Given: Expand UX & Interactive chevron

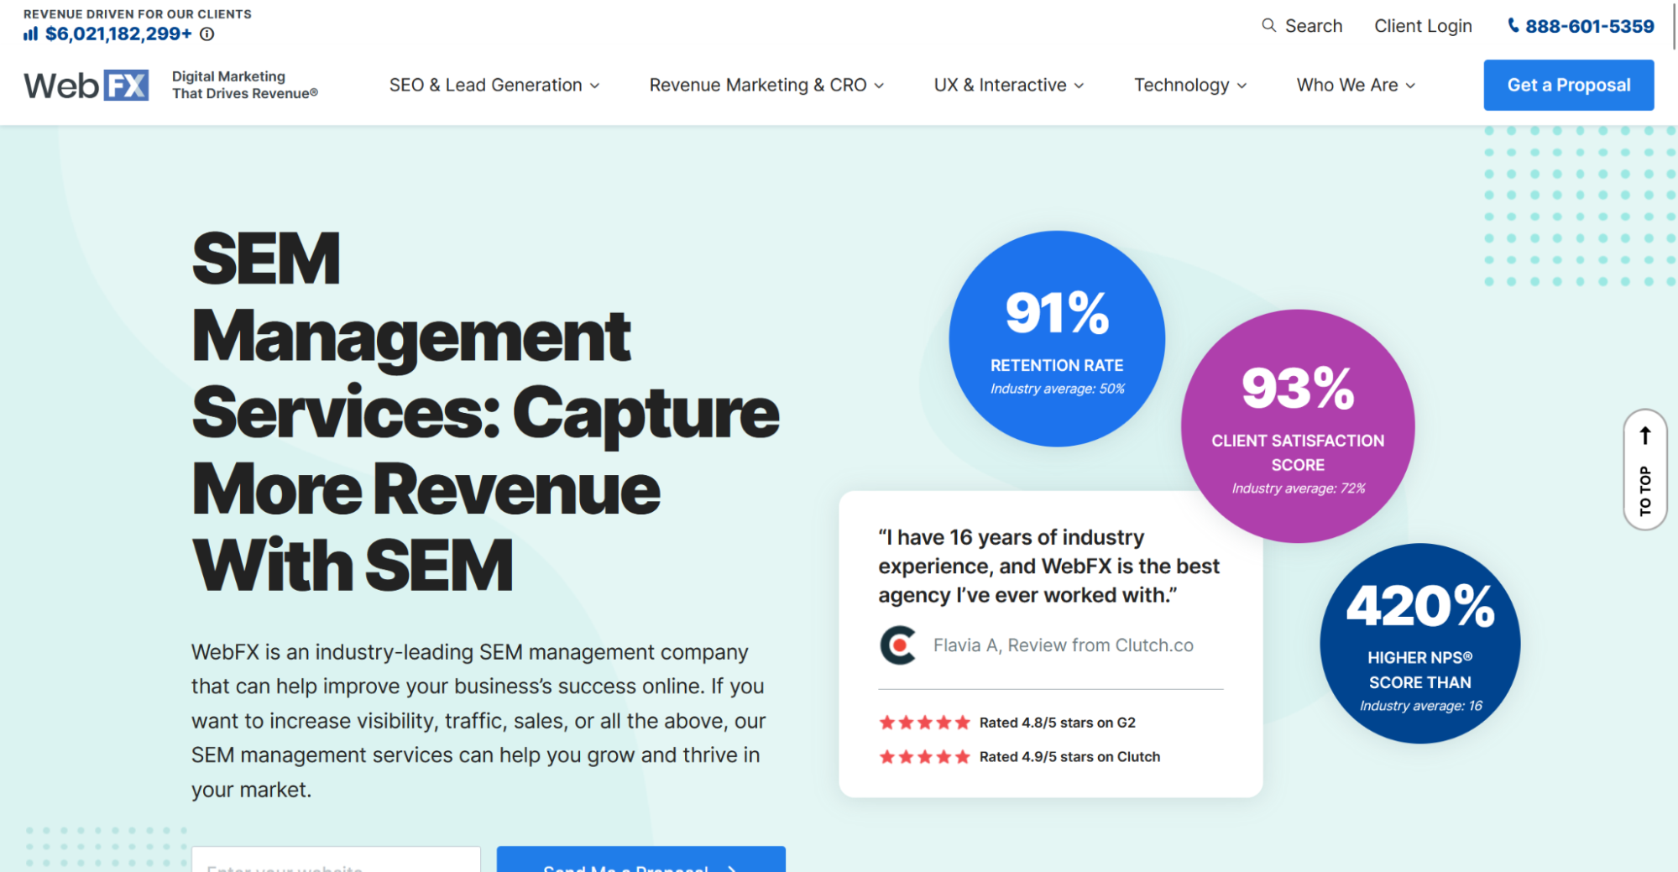Looking at the screenshot, I should pos(1079,86).
